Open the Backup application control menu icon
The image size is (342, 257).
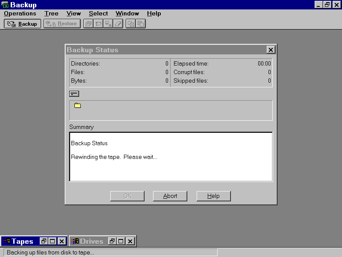(x=5, y=5)
